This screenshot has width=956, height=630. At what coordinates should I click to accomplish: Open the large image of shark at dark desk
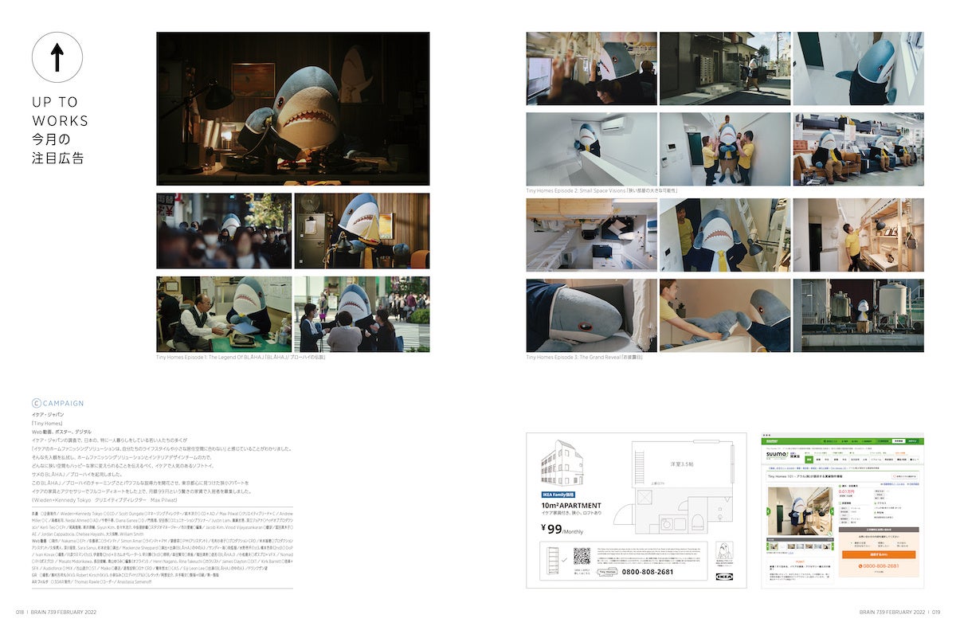click(292, 108)
